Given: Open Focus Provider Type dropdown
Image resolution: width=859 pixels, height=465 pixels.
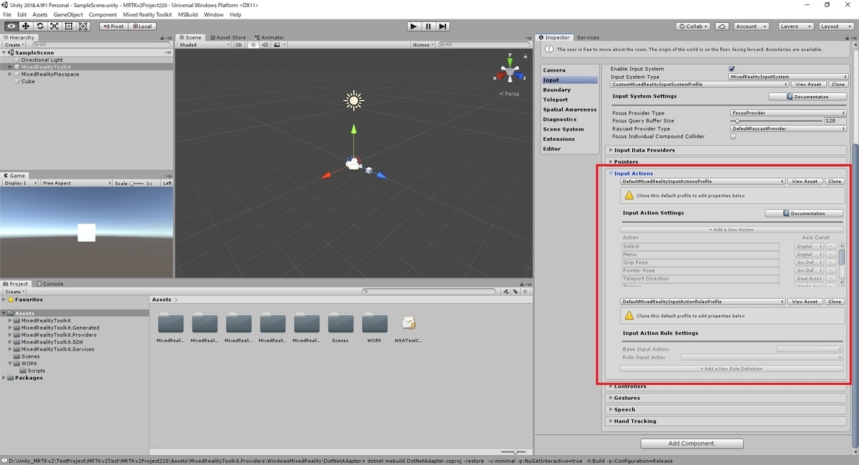Looking at the screenshot, I should [x=787, y=112].
